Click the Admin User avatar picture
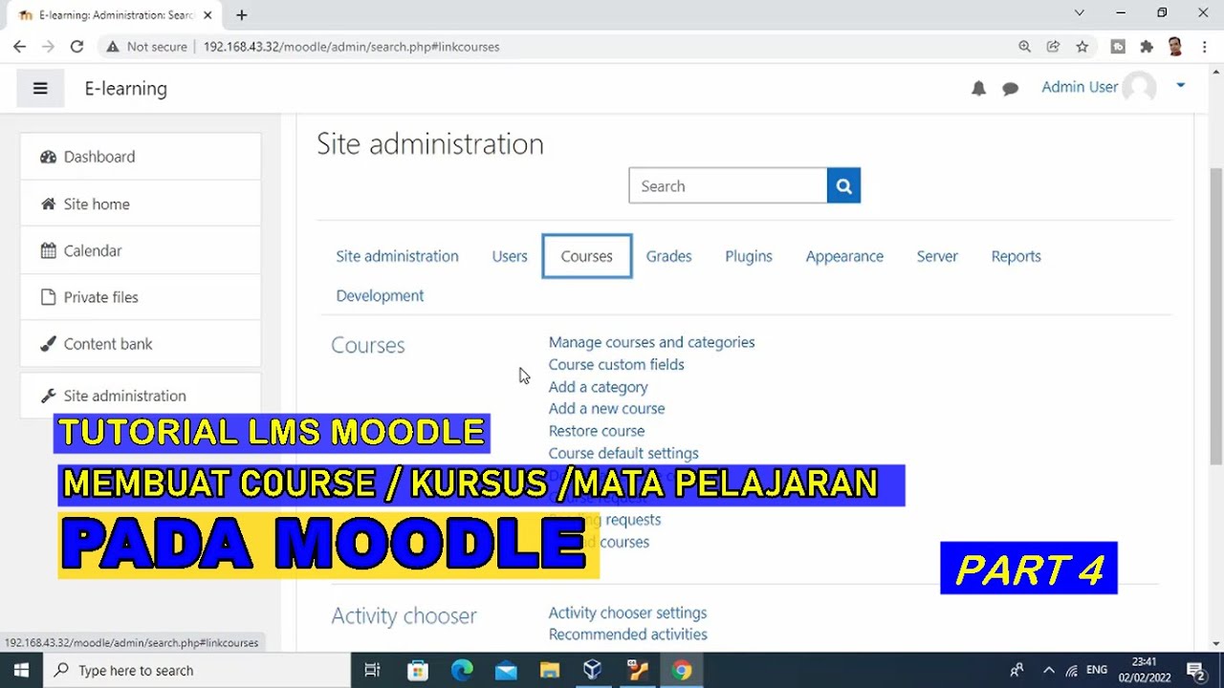 [x=1139, y=87]
